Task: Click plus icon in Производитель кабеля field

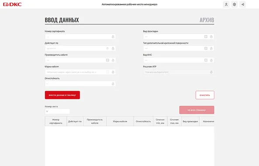Action: coord(107,60)
